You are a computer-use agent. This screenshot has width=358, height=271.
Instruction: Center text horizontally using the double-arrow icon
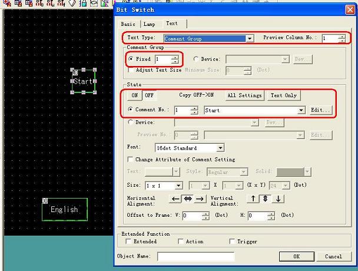coord(188,199)
